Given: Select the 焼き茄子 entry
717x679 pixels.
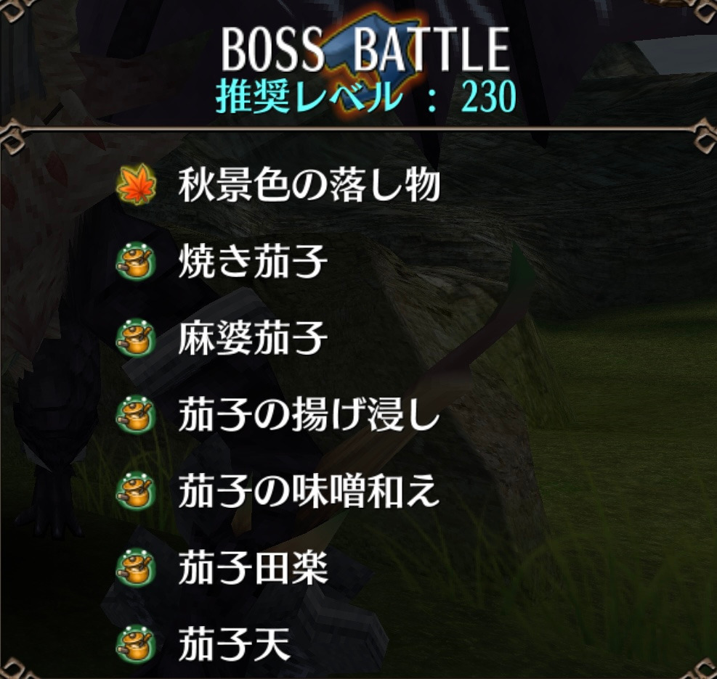Looking at the screenshot, I should coord(253,261).
